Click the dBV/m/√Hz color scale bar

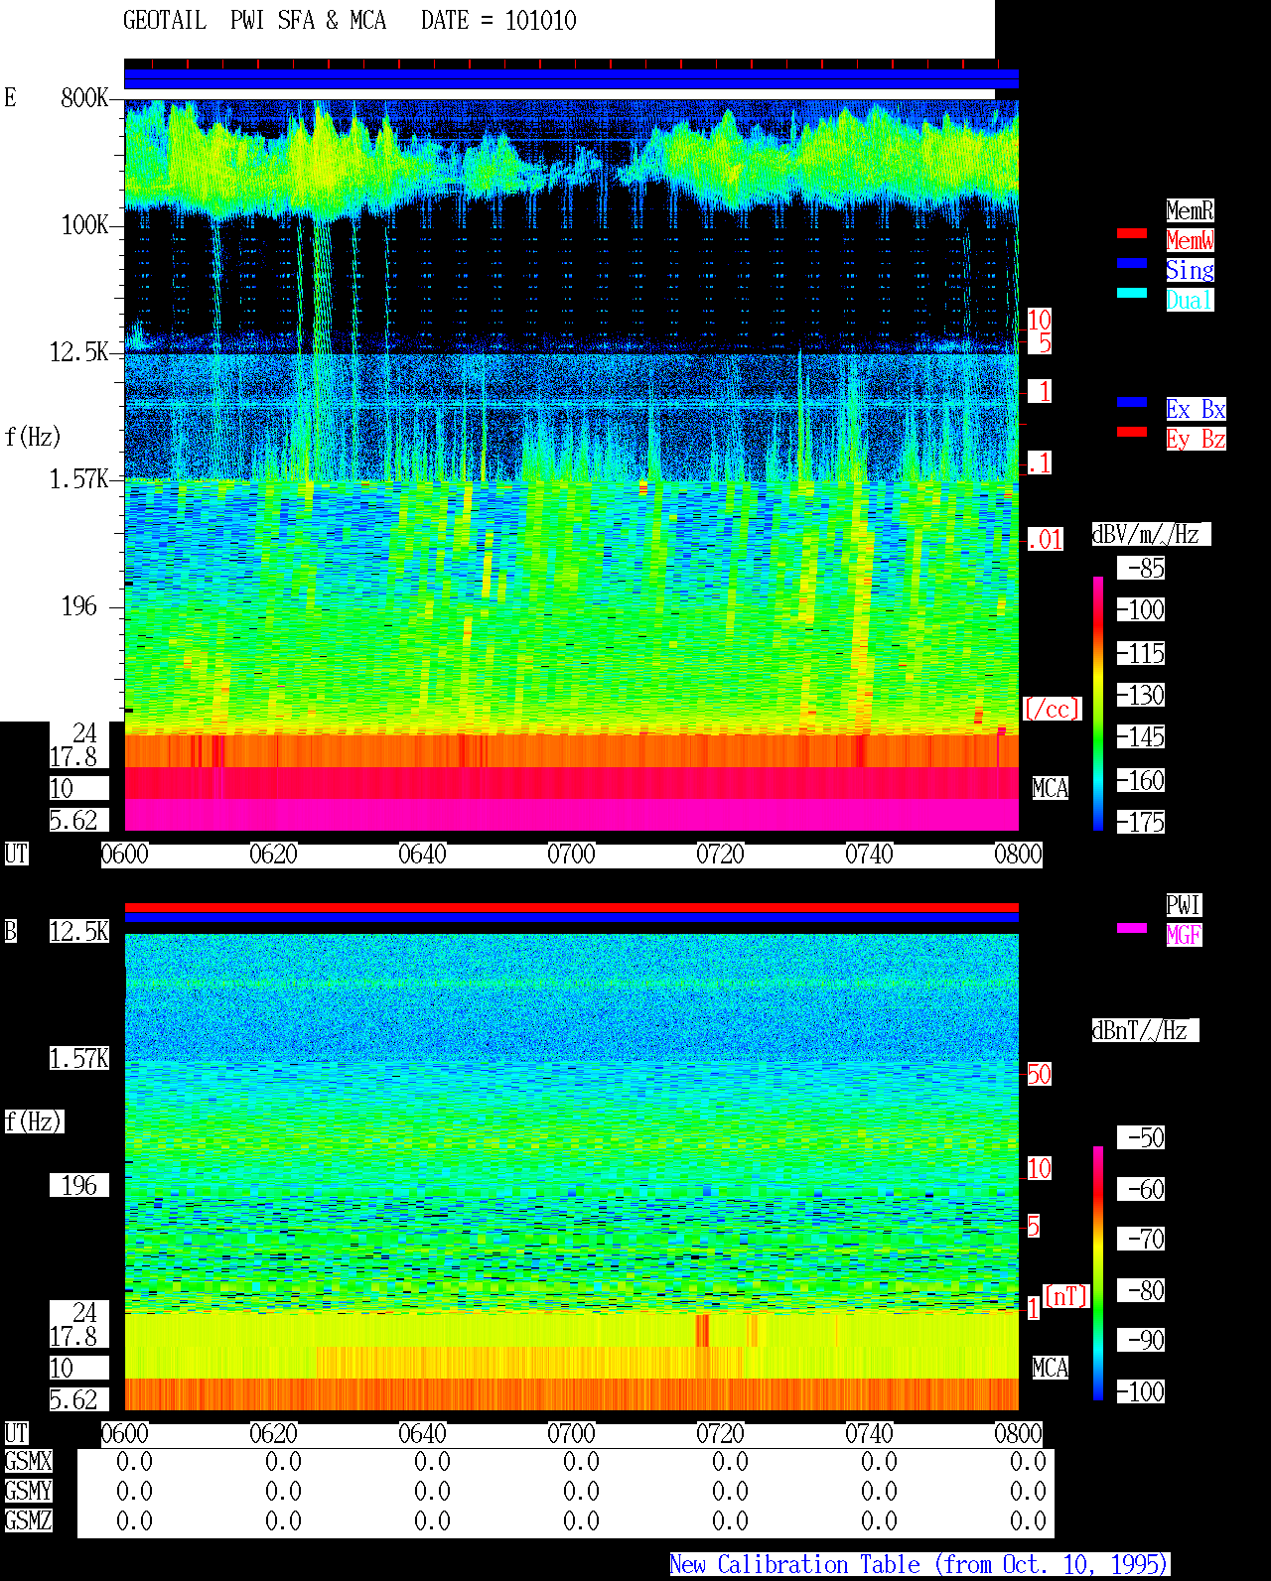tap(1098, 703)
